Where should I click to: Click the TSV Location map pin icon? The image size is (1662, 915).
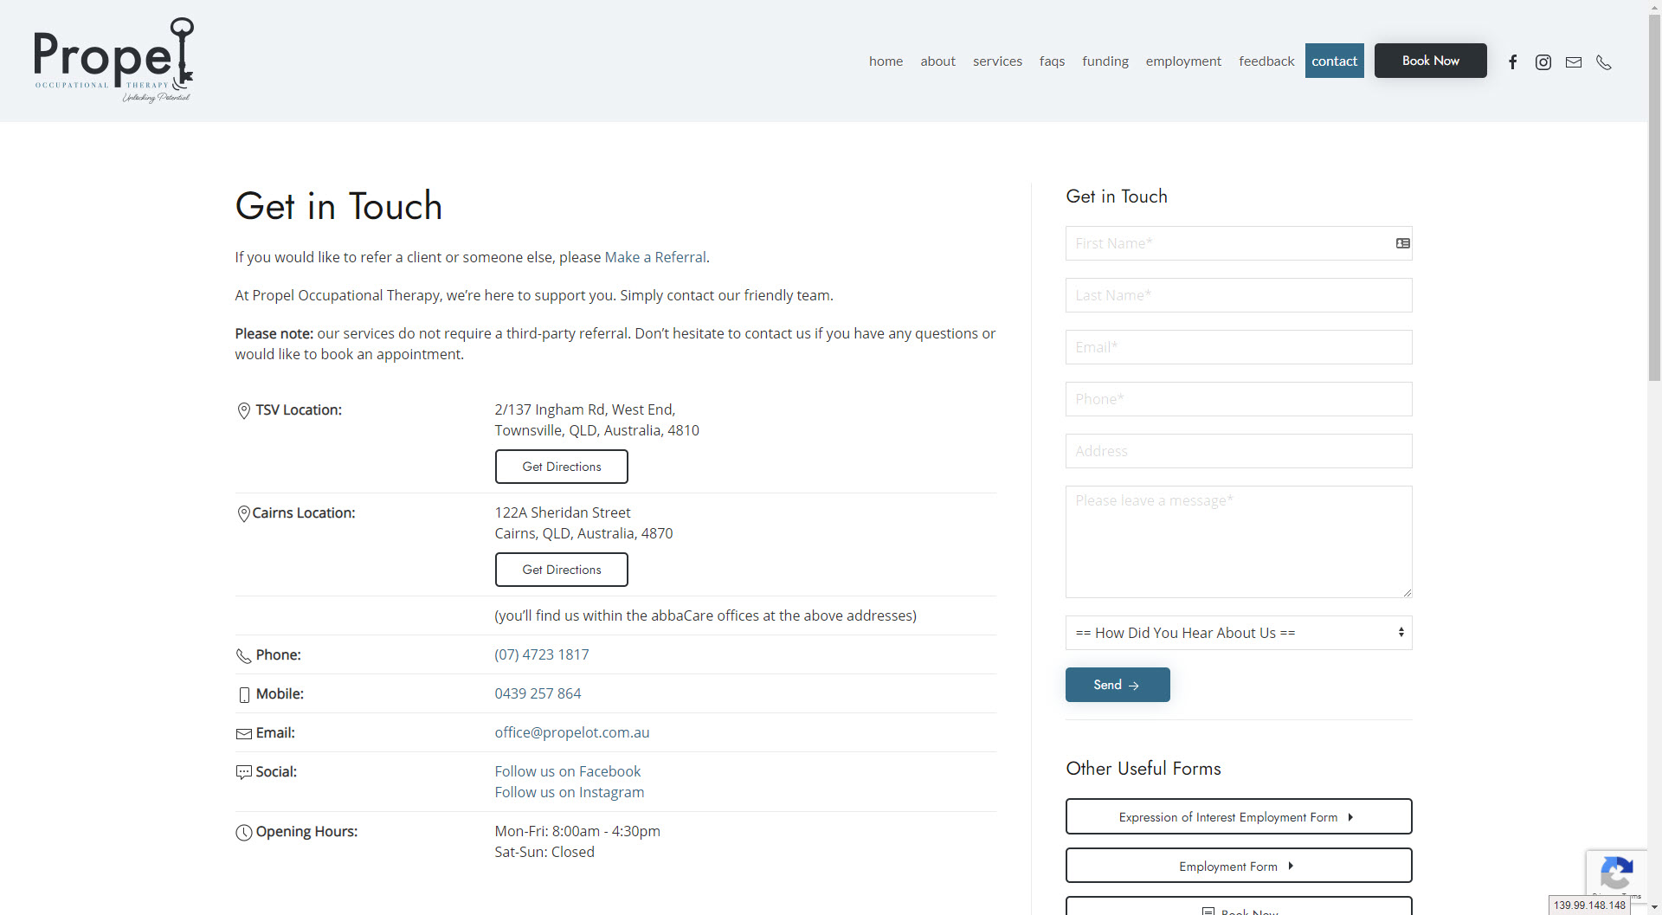tap(243, 410)
